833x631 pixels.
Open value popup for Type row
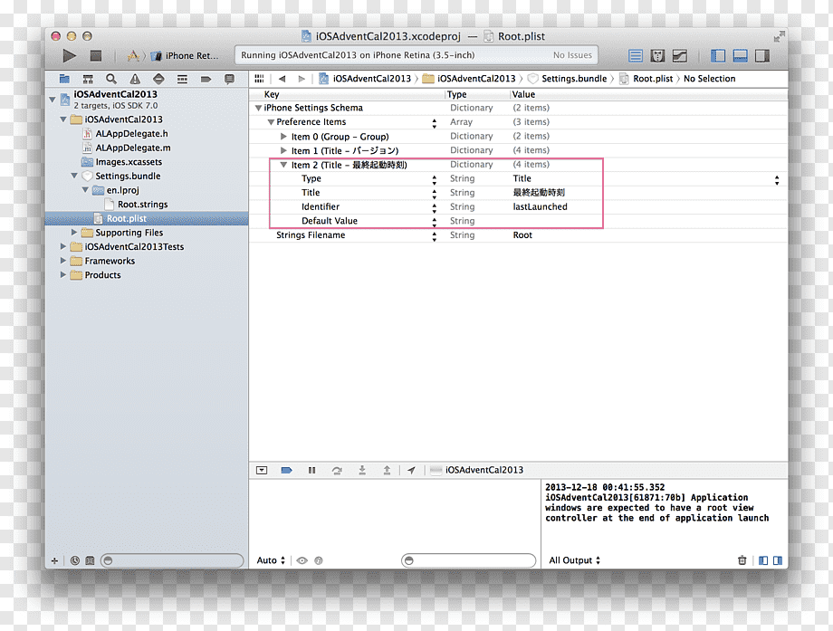[777, 180]
